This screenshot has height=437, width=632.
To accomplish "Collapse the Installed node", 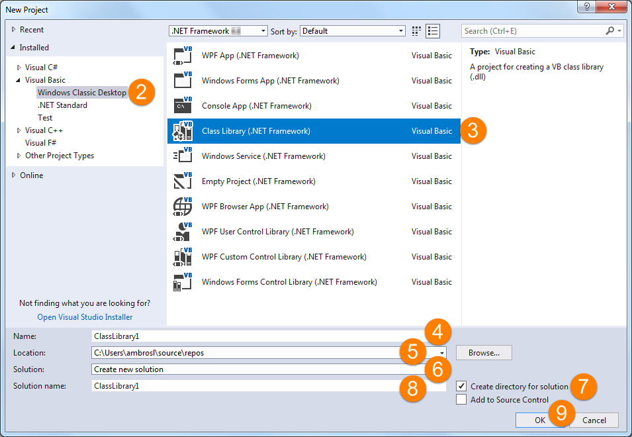I will point(13,47).
